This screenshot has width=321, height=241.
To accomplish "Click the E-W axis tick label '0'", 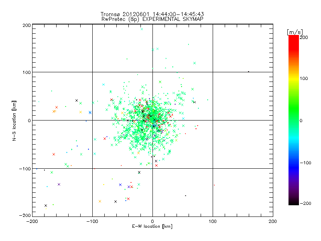I will [x=152, y=221].
